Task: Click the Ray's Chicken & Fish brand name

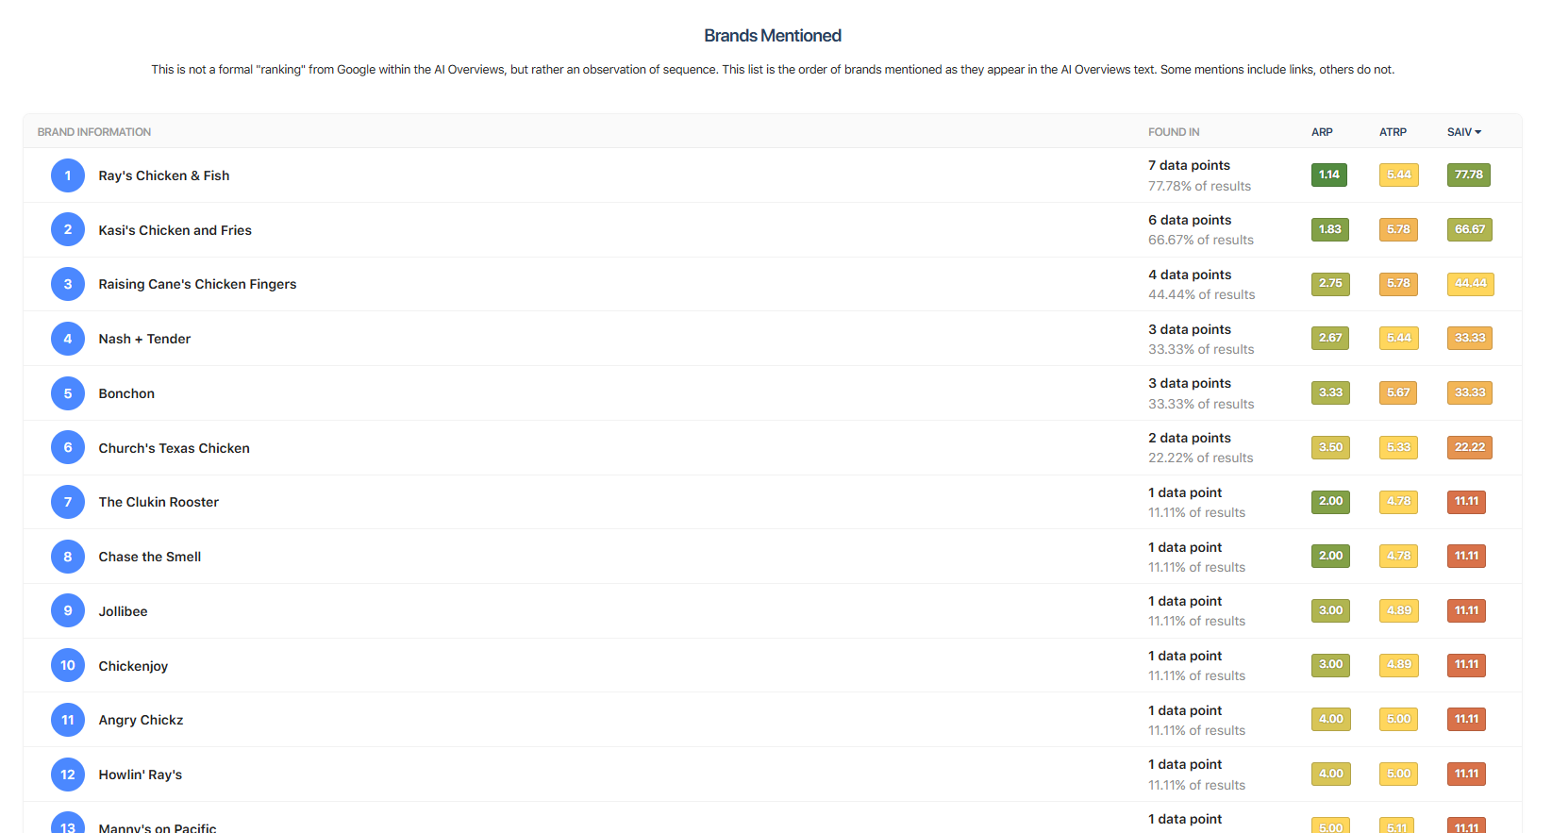Action: point(164,175)
